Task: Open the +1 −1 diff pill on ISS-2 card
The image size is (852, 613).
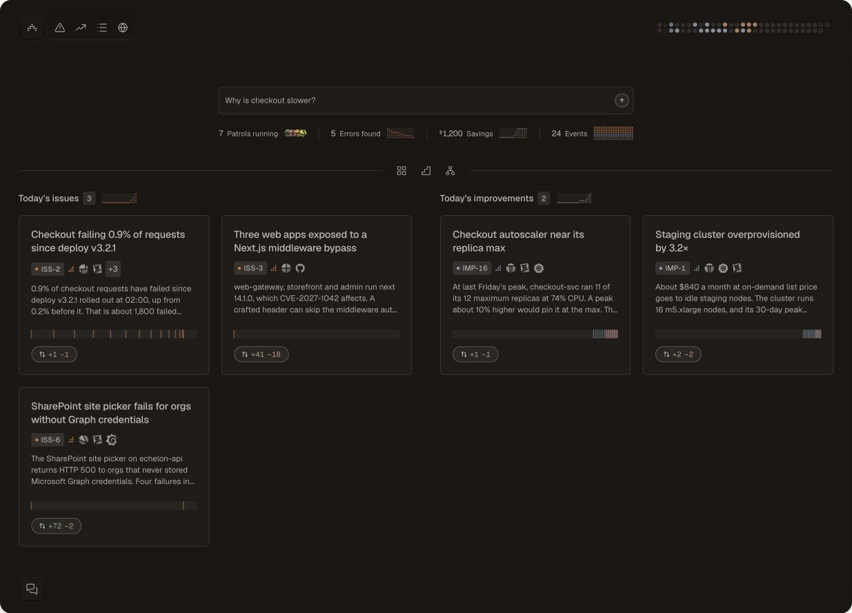Action: [55, 354]
